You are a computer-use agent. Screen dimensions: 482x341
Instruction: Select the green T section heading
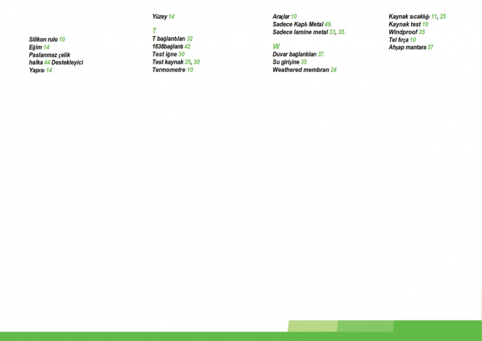tap(154, 30)
